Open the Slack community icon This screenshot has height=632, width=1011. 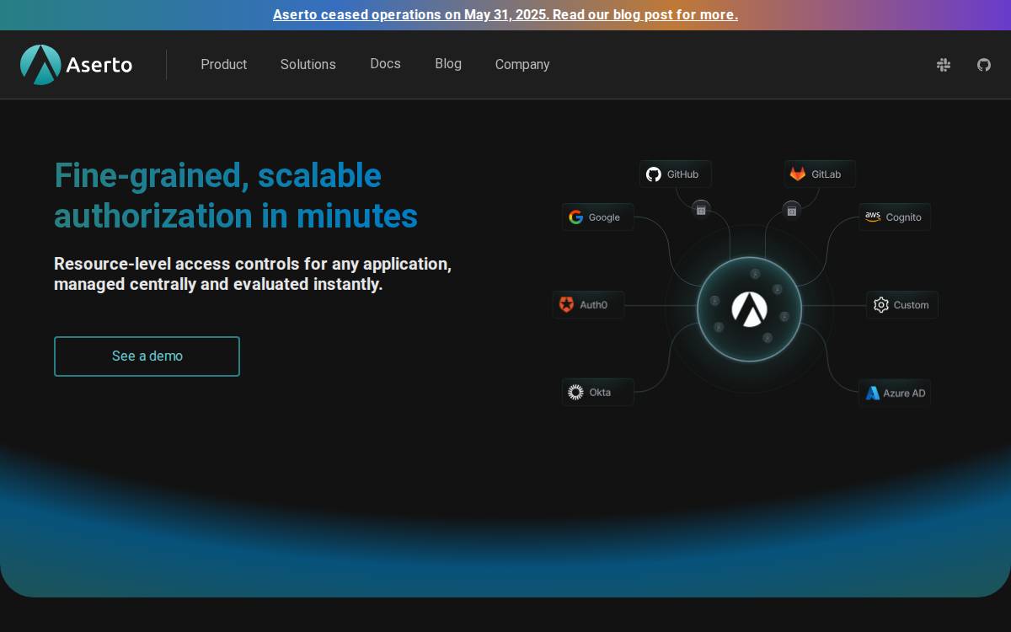click(944, 65)
